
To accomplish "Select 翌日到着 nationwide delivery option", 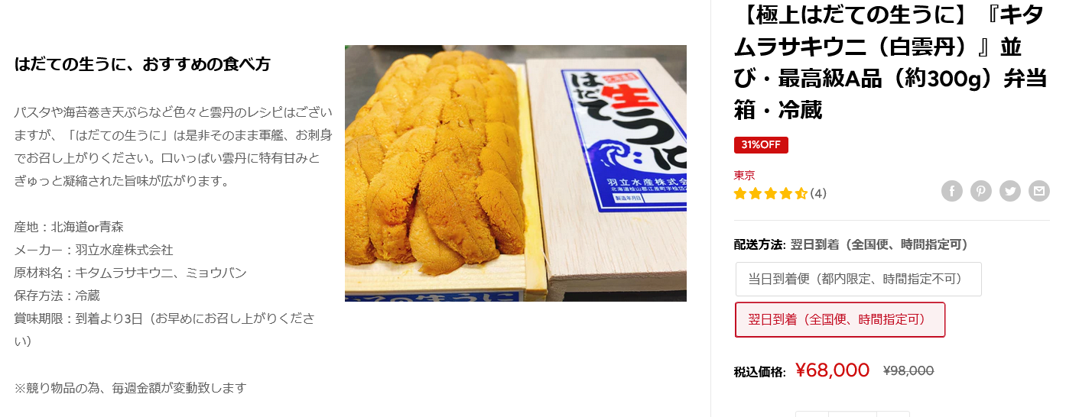I will 840,319.
